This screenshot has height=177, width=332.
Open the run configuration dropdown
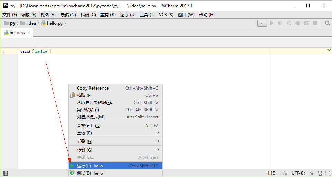tap(262, 23)
